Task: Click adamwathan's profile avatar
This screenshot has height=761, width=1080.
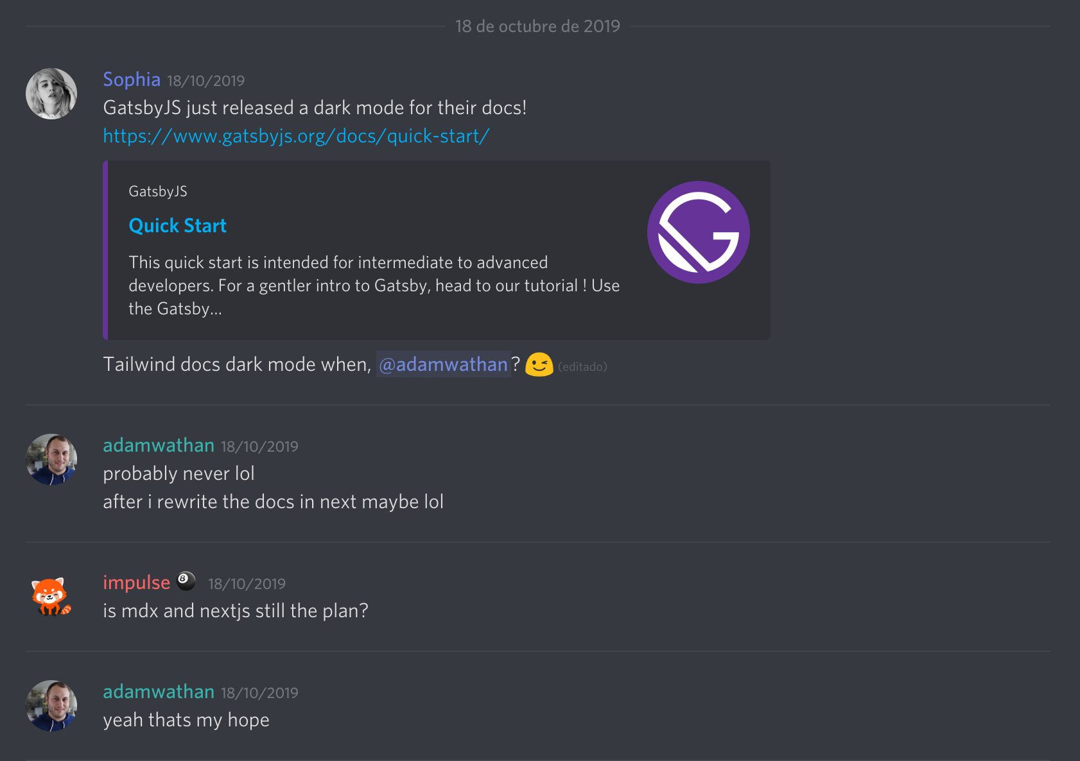Action: [51, 459]
